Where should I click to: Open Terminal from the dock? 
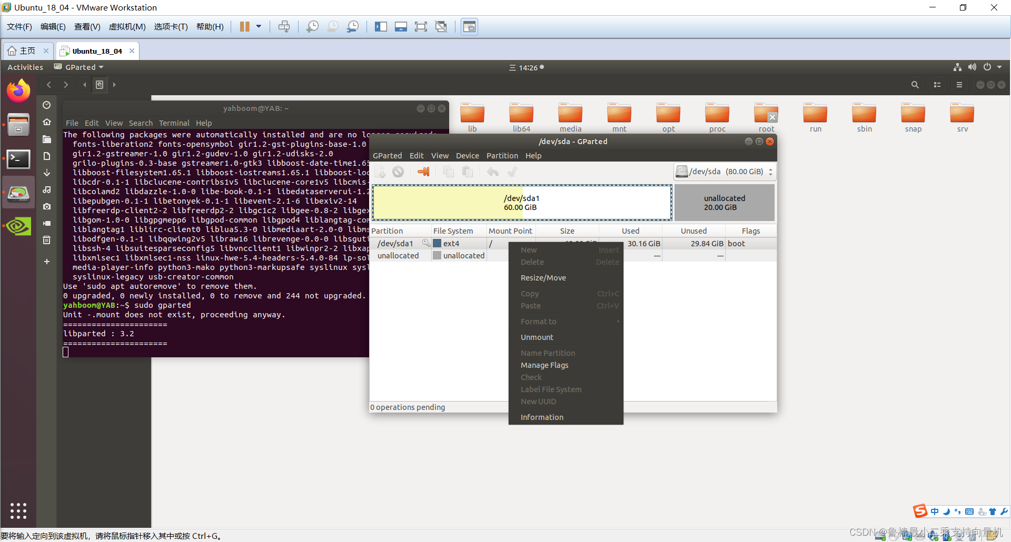click(x=18, y=159)
